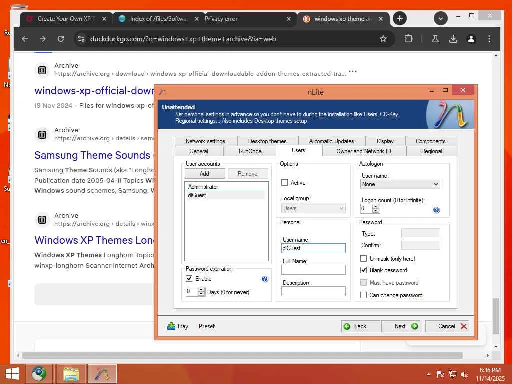The height and width of the screenshot is (384, 512).
Task: Open Windows Start button
Action: pos(12,374)
